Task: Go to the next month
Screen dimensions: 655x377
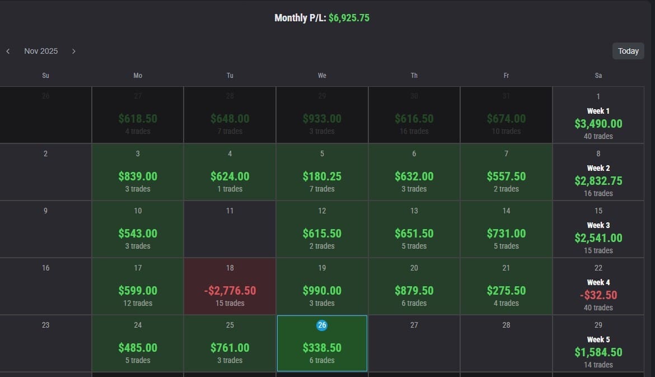Action: coord(73,51)
